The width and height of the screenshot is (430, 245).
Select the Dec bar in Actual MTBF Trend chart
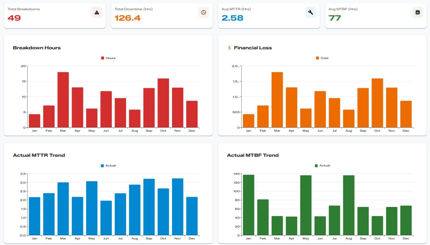[x=406, y=220]
